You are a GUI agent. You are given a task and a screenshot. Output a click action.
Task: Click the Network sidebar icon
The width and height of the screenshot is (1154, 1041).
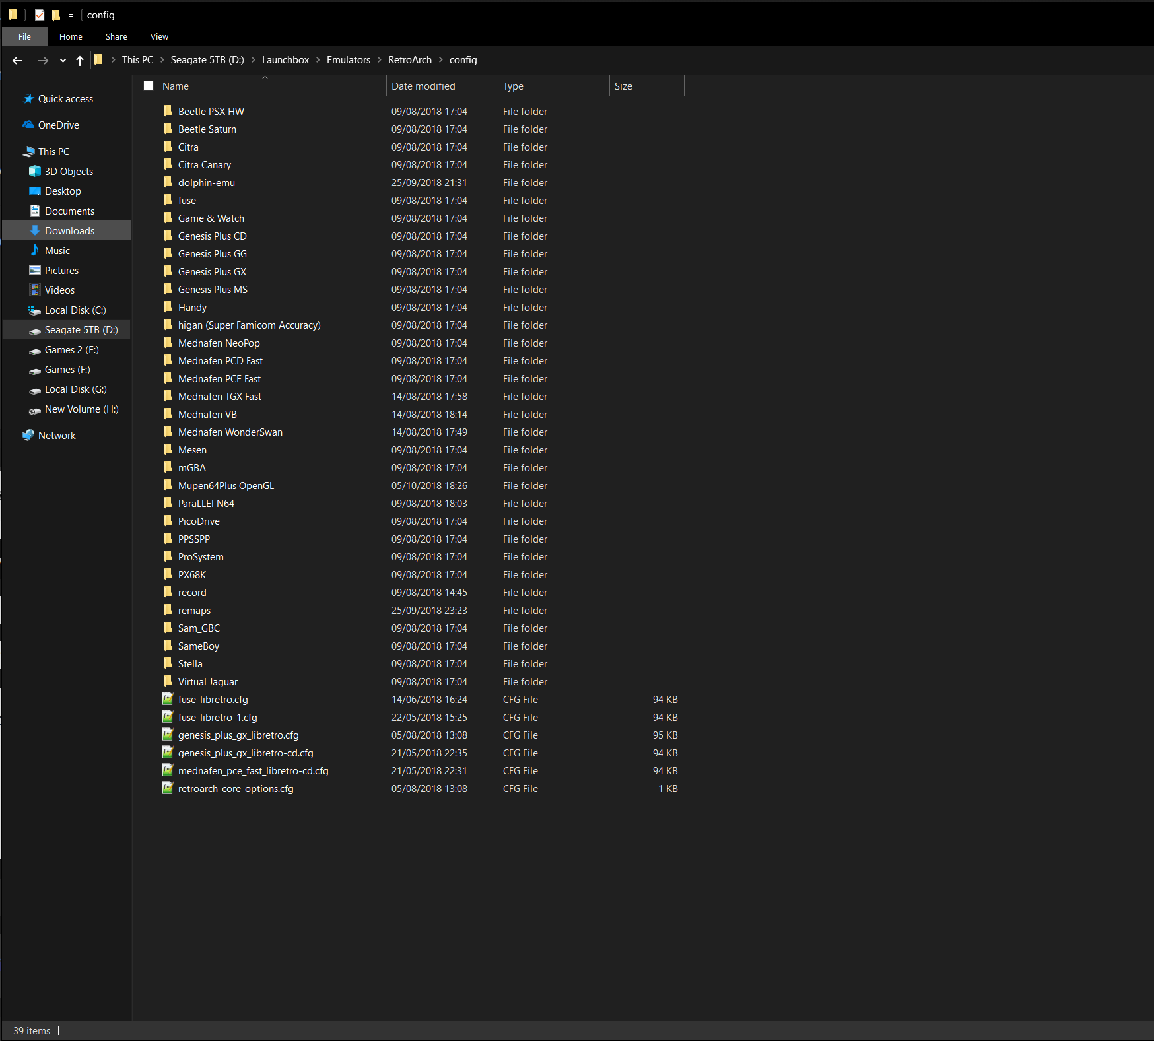(28, 435)
